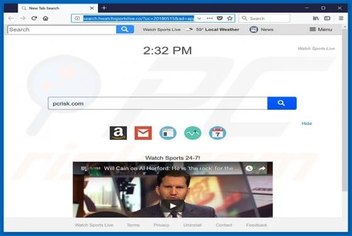Click the weather cloud icon
Image resolution: width=352 pixels, height=236 pixels.
pos(189,29)
